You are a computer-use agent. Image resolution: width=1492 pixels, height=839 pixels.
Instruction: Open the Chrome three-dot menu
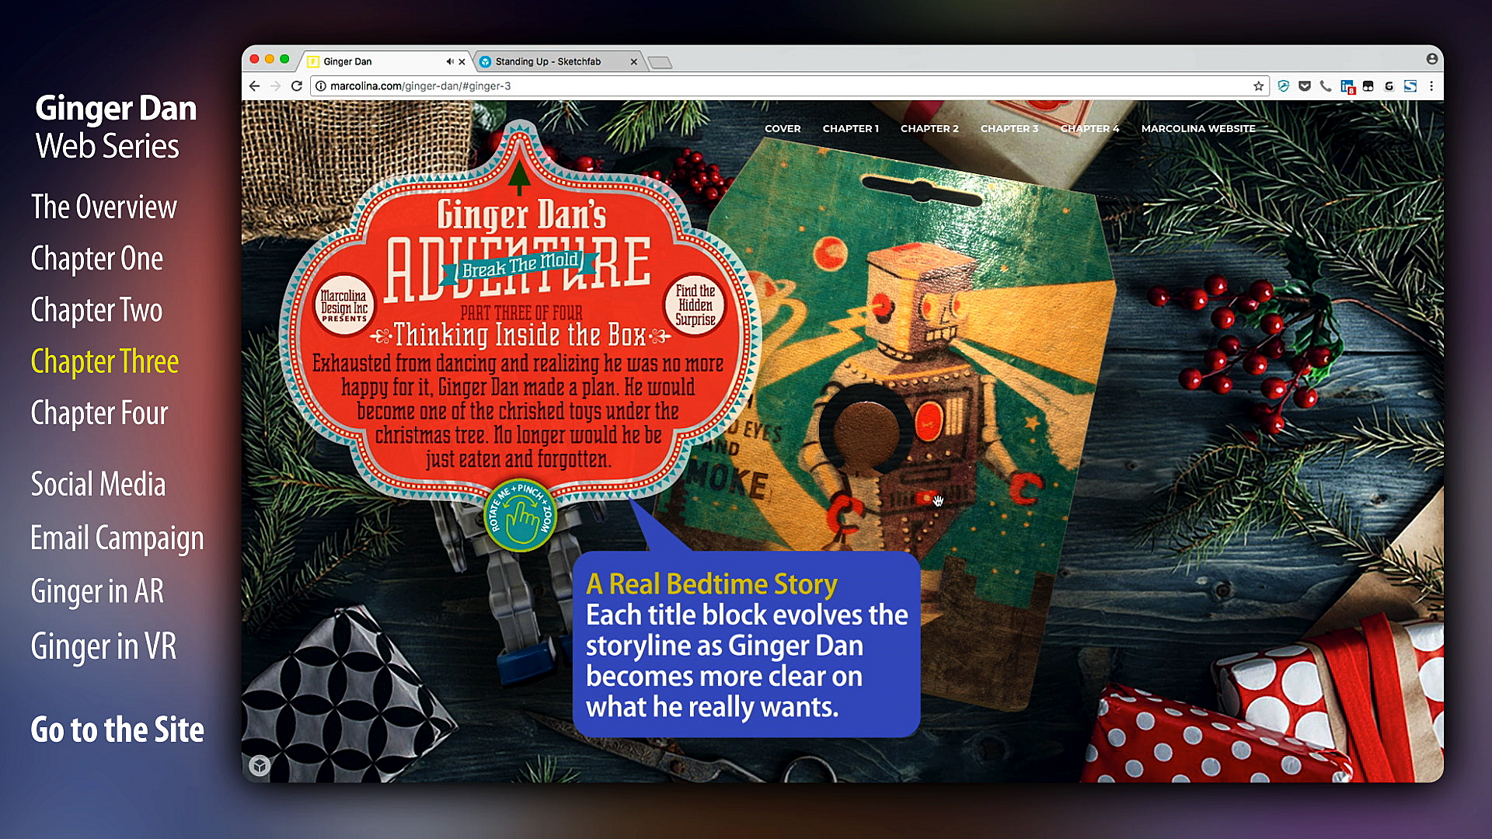1431,86
